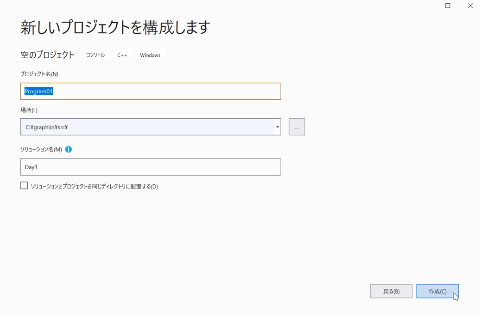
Task: Click the プロジェクト名(N) label
Action: coord(39,74)
